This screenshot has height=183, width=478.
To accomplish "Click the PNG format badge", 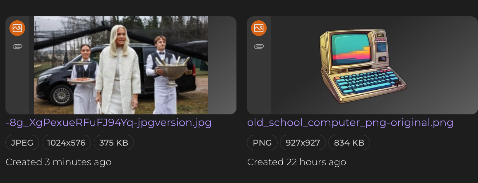I will pyautogui.click(x=262, y=143).
